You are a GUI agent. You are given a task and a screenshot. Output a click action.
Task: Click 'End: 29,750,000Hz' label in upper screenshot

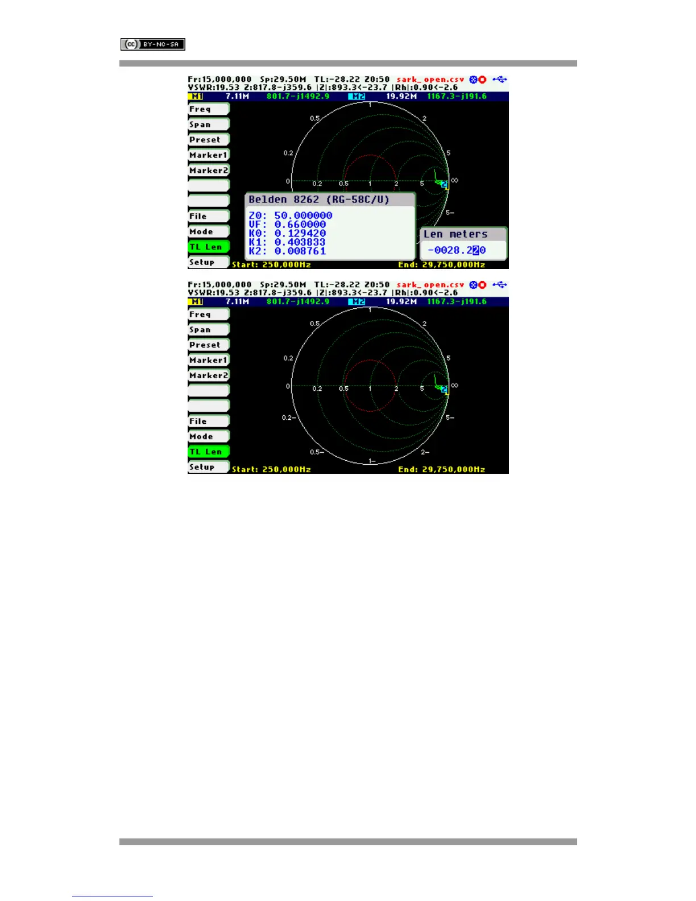tap(441, 264)
